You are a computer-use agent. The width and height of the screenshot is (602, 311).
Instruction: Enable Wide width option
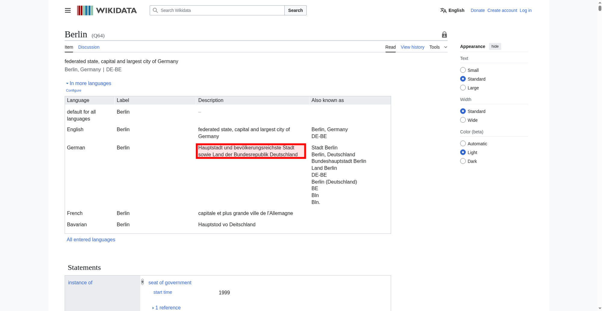pos(463,120)
